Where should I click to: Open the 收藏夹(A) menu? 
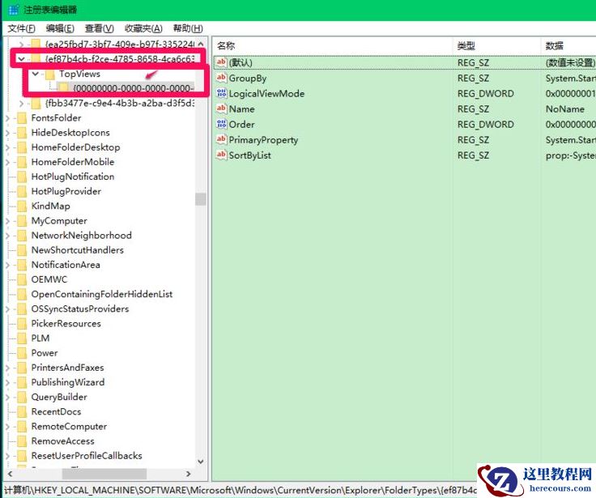(143, 28)
